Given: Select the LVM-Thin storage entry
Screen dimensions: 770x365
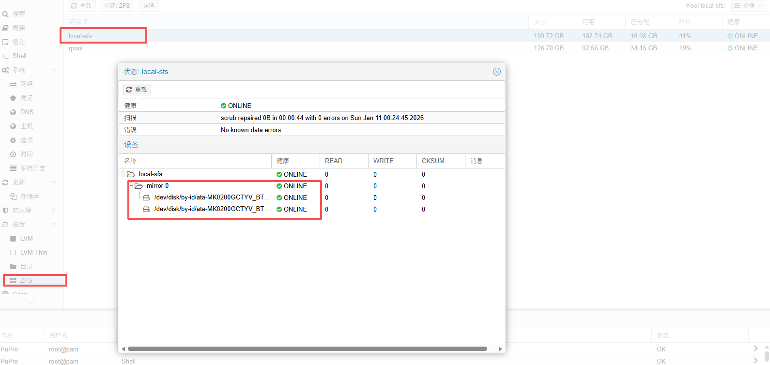Looking at the screenshot, I should 33,253.
